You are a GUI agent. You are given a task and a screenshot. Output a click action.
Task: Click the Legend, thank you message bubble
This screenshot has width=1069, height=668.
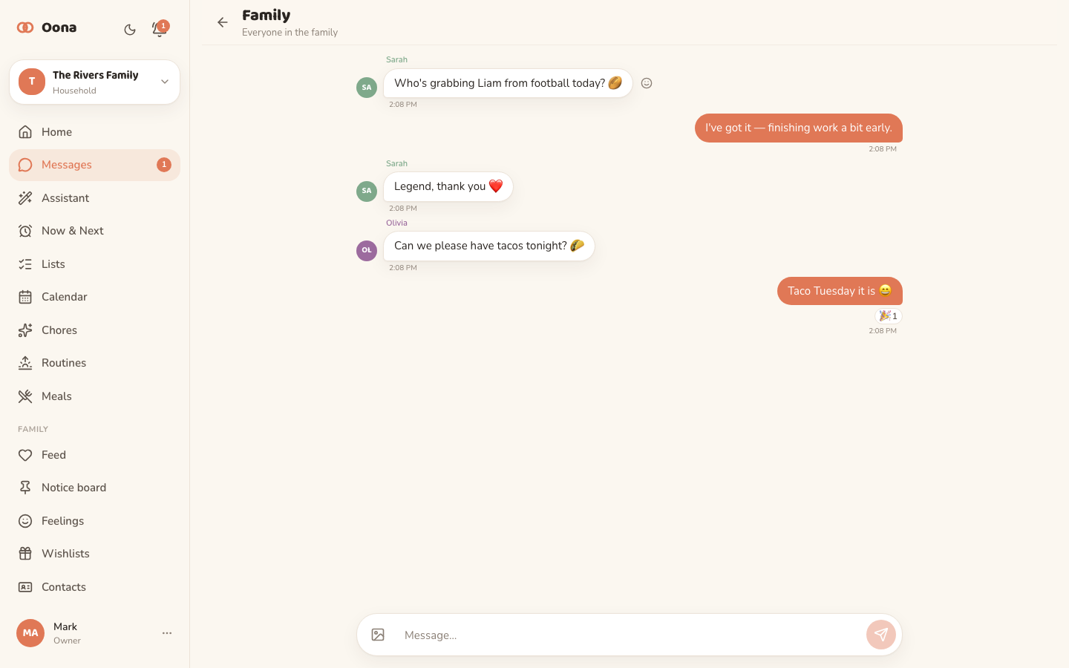[448, 186]
